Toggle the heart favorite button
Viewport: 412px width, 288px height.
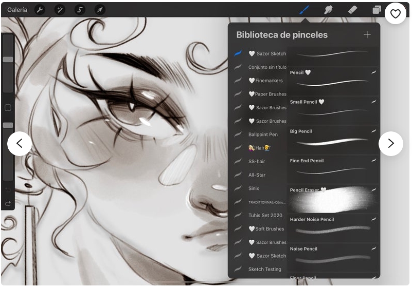pos(395,14)
